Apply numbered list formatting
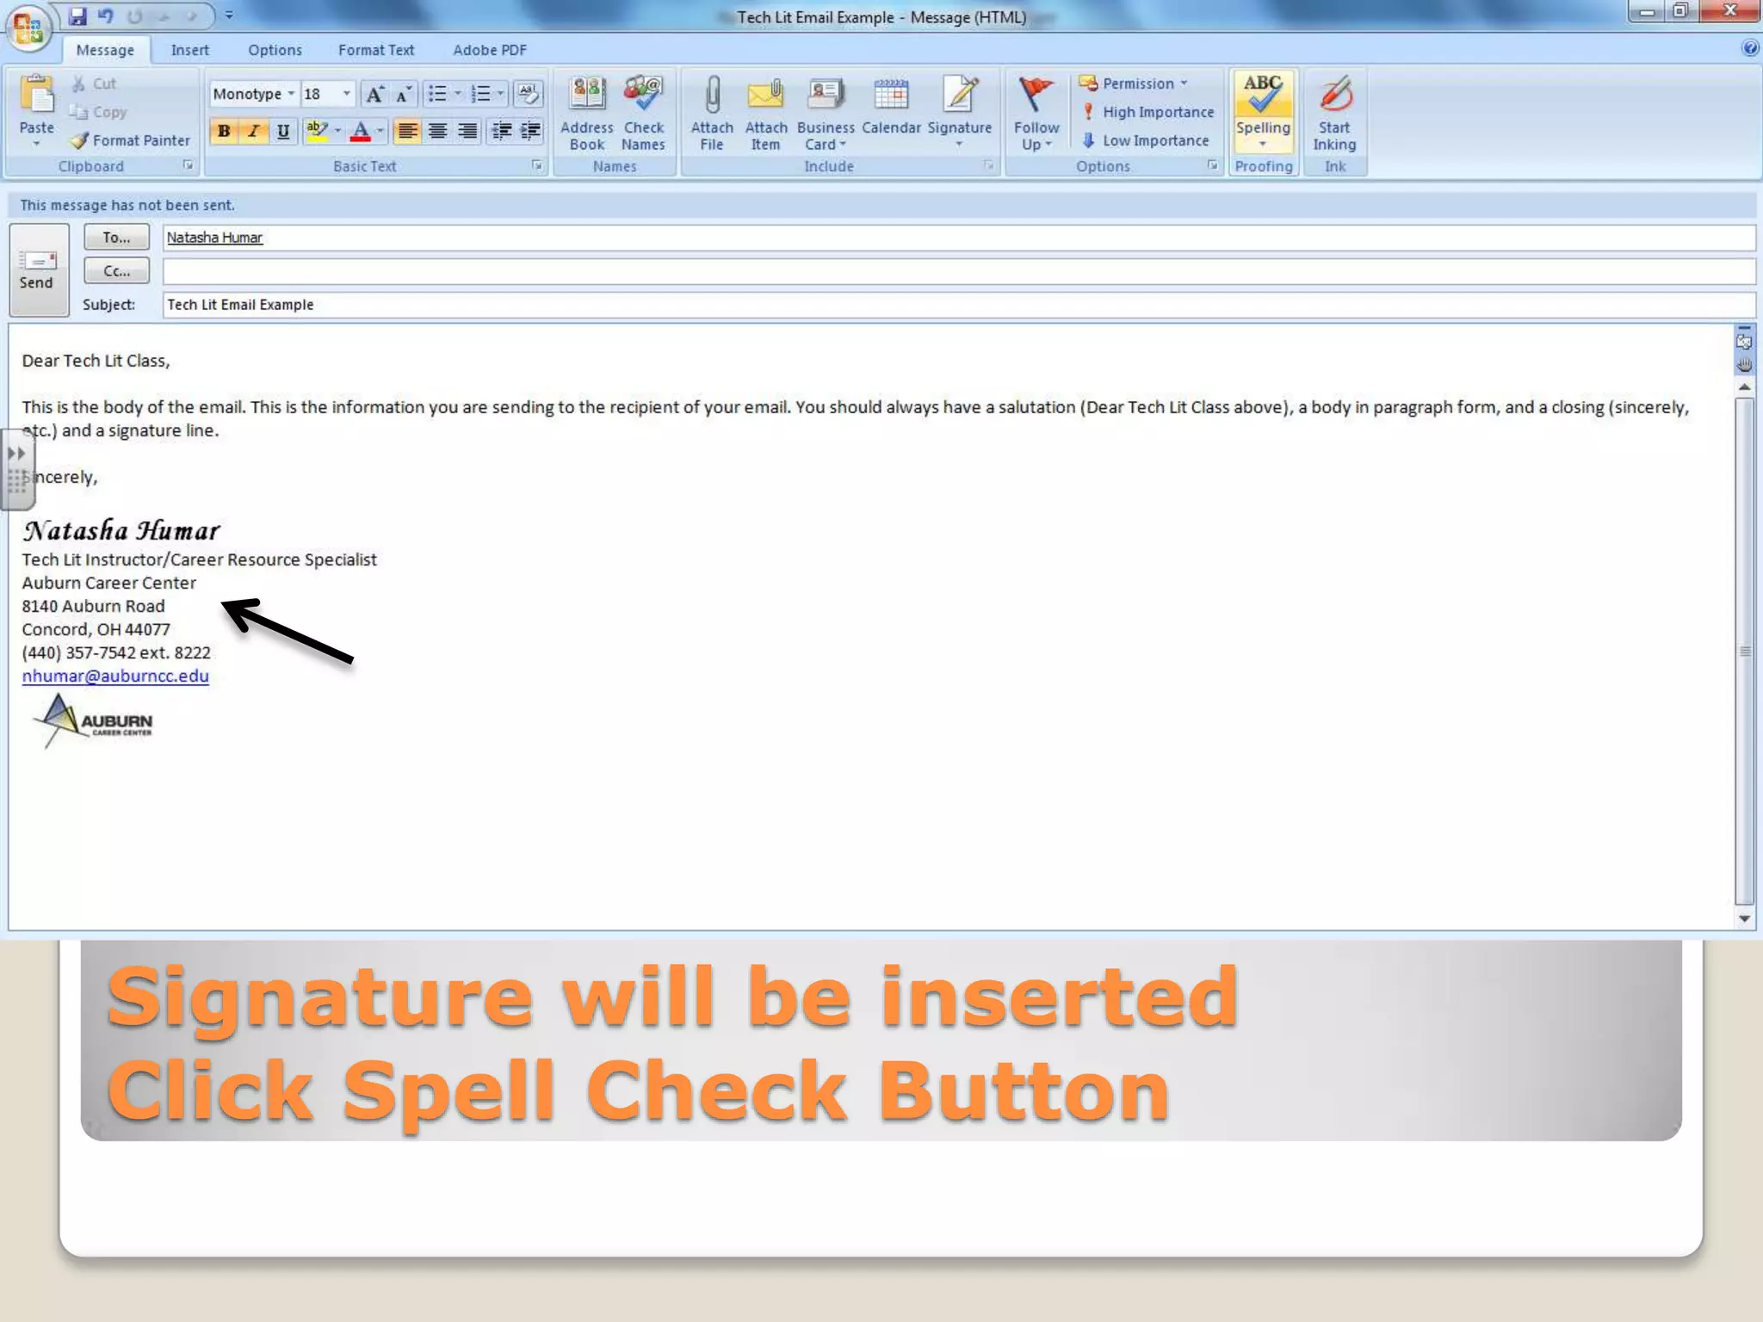Viewport: 1763px width, 1322px height. [x=480, y=94]
